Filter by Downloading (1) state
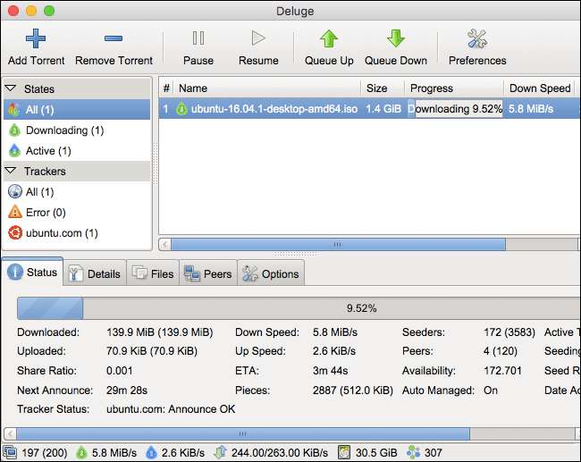Viewport: 581px width, 462px height. pyautogui.click(x=63, y=130)
